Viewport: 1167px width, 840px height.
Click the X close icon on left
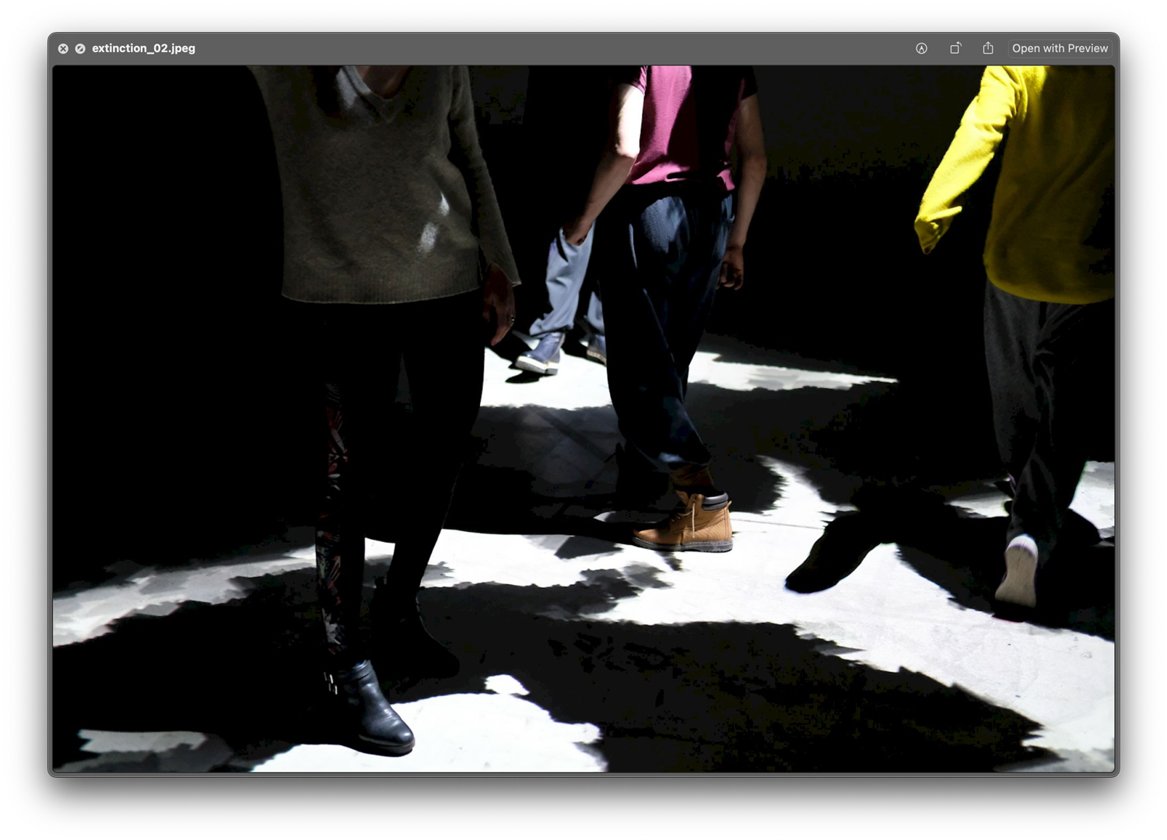[x=63, y=48]
